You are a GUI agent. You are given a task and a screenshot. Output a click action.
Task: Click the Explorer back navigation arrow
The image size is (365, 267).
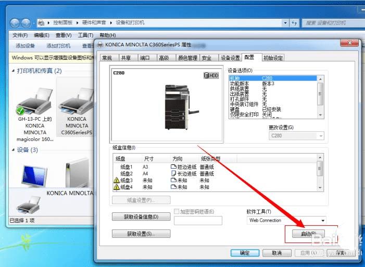click(15, 23)
